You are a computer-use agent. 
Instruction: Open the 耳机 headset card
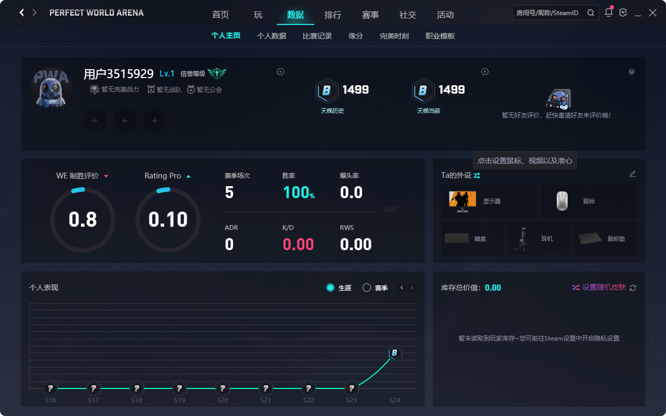pos(539,239)
